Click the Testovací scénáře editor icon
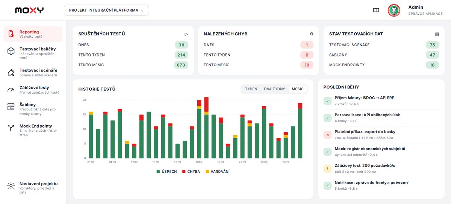 coord(11,72)
